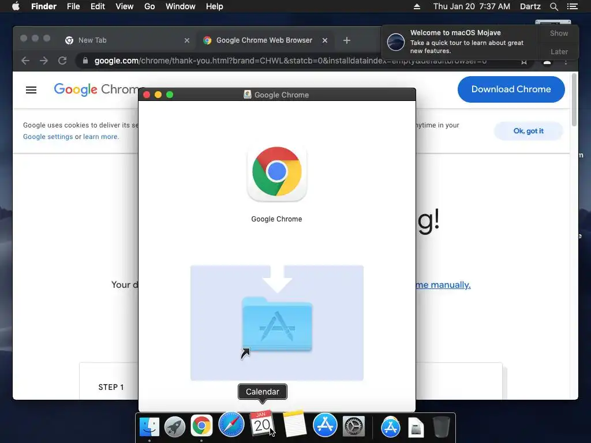Click Show on Mojave notification

pos(559,33)
